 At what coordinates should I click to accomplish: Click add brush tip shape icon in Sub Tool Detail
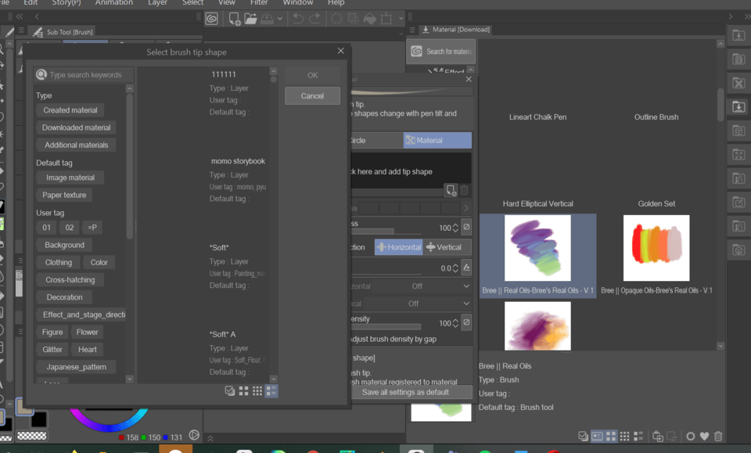(451, 190)
